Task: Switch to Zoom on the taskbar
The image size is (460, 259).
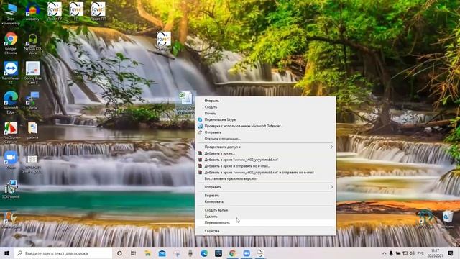Action: pos(247,253)
